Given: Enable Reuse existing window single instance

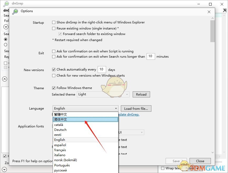Looking at the screenshot, I should coord(54,28).
